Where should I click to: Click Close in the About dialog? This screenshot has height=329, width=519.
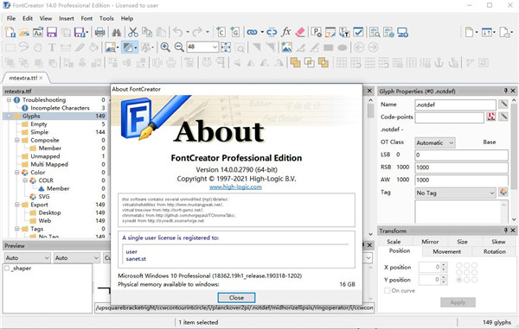[236, 298]
